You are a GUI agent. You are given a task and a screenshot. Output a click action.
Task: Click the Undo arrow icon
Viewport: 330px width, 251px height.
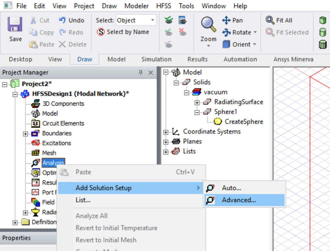tap(62, 20)
